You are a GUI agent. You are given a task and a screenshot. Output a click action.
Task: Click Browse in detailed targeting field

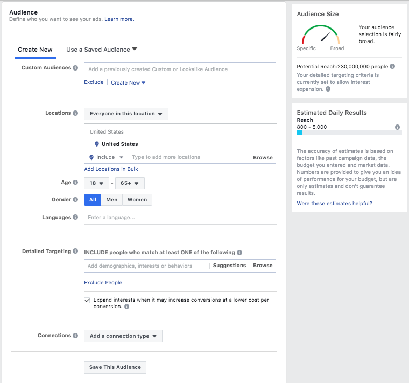263,266
